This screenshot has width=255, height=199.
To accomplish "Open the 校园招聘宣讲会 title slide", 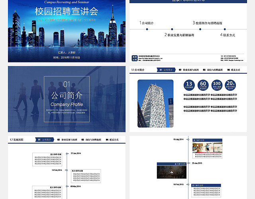I will [67, 31].
